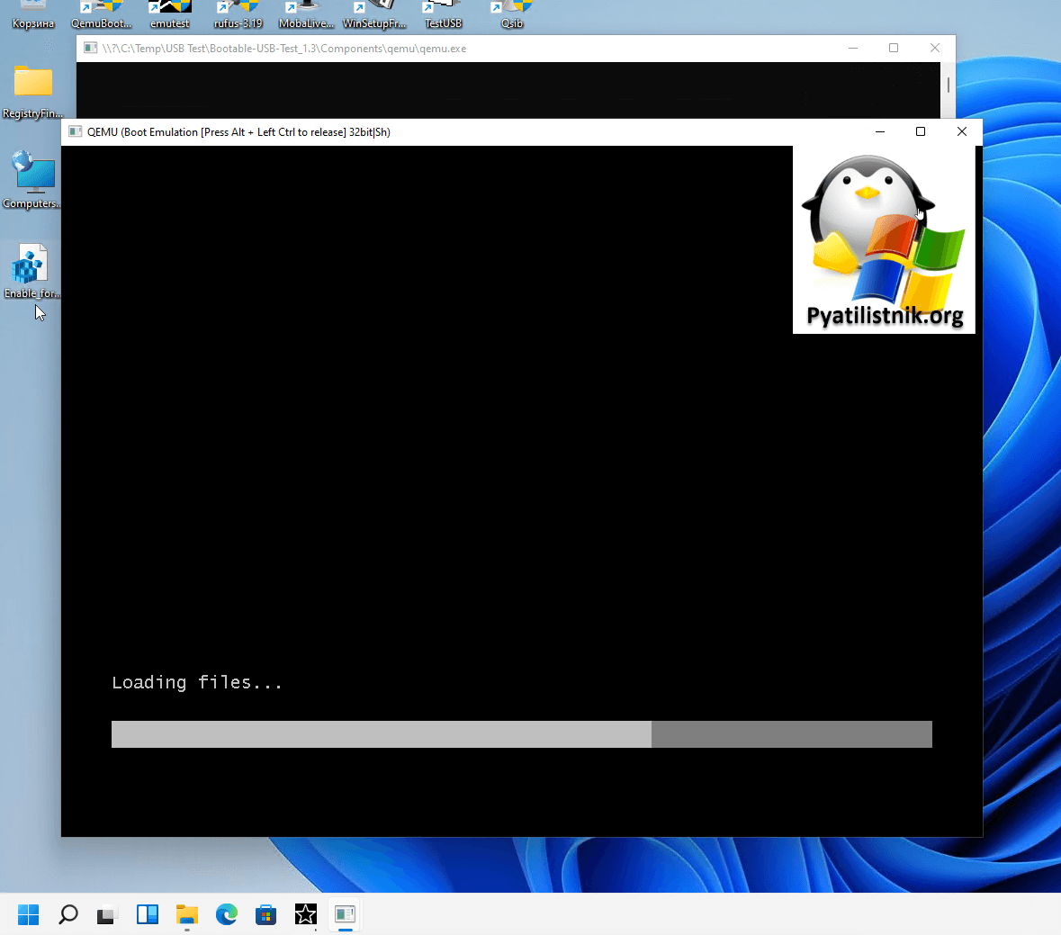Open File Explorer from the taskbar

point(186,914)
